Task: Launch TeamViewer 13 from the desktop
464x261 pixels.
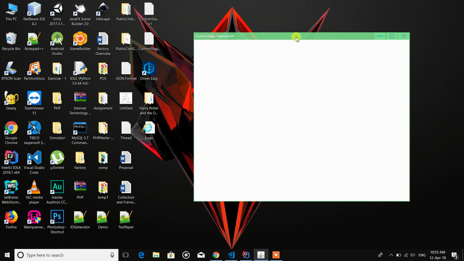Action: [x=34, y=103]
